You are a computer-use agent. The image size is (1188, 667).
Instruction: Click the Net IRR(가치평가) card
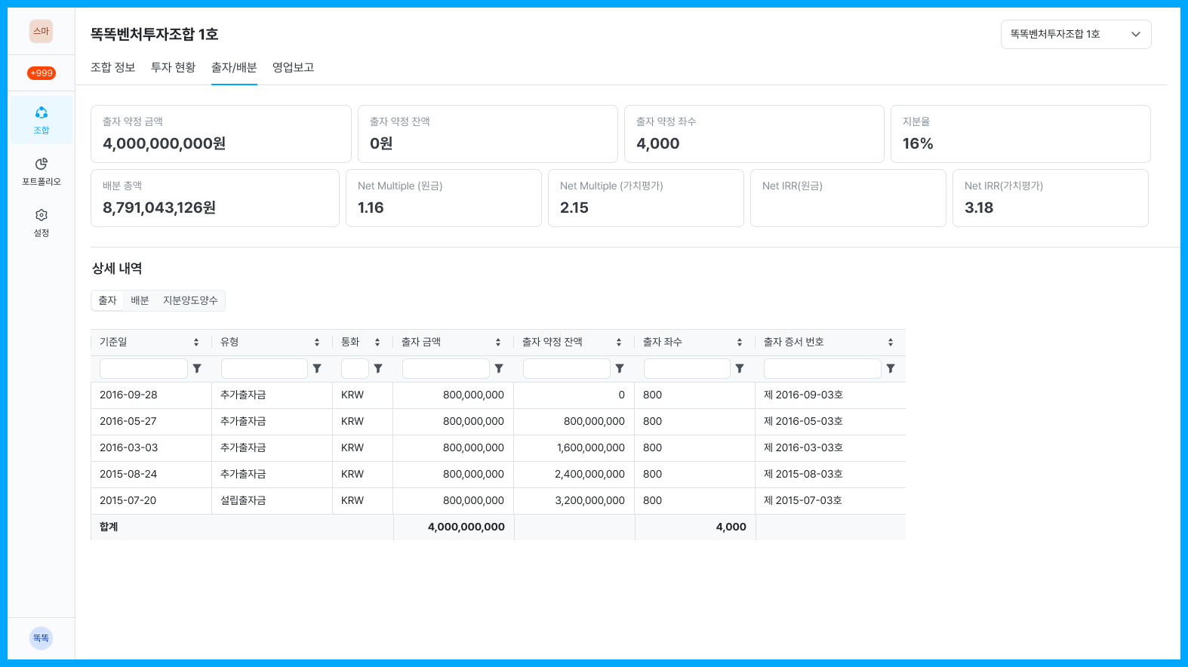coord(1051,198)
